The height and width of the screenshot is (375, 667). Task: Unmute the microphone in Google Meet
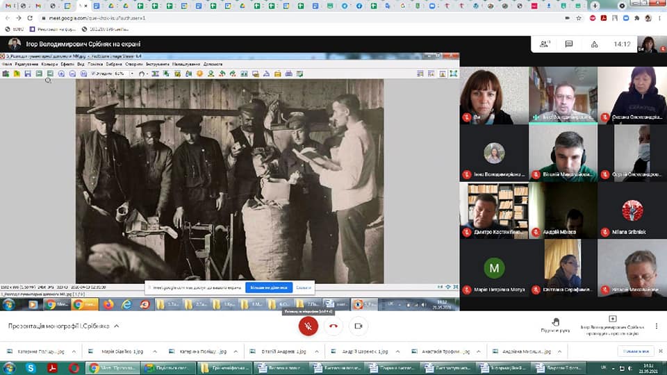[308, 326]
